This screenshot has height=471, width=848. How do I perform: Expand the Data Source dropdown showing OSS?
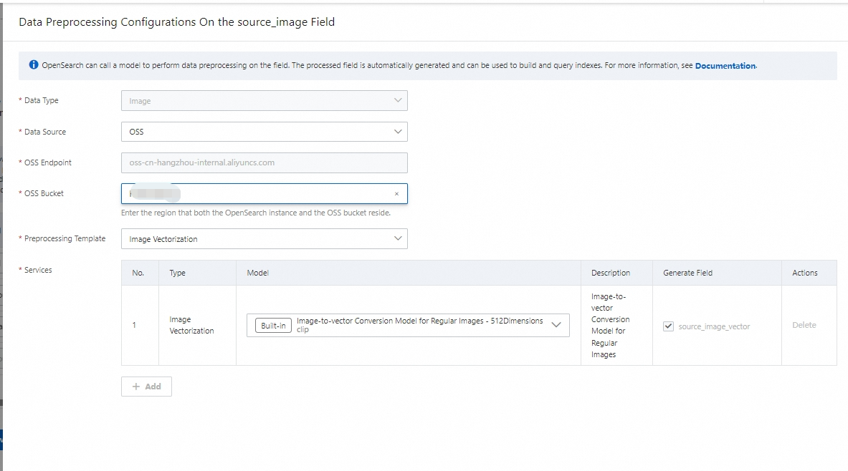264,132
